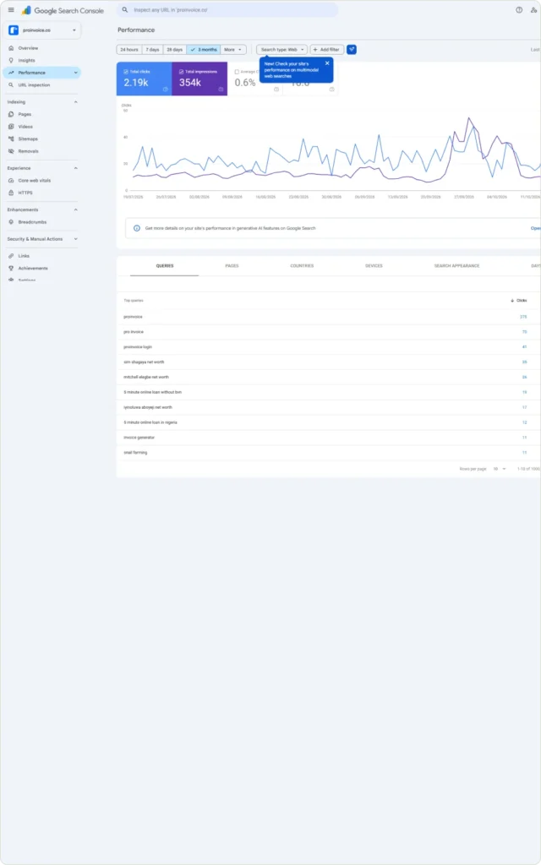Click the Add filter button

point(327,50)
